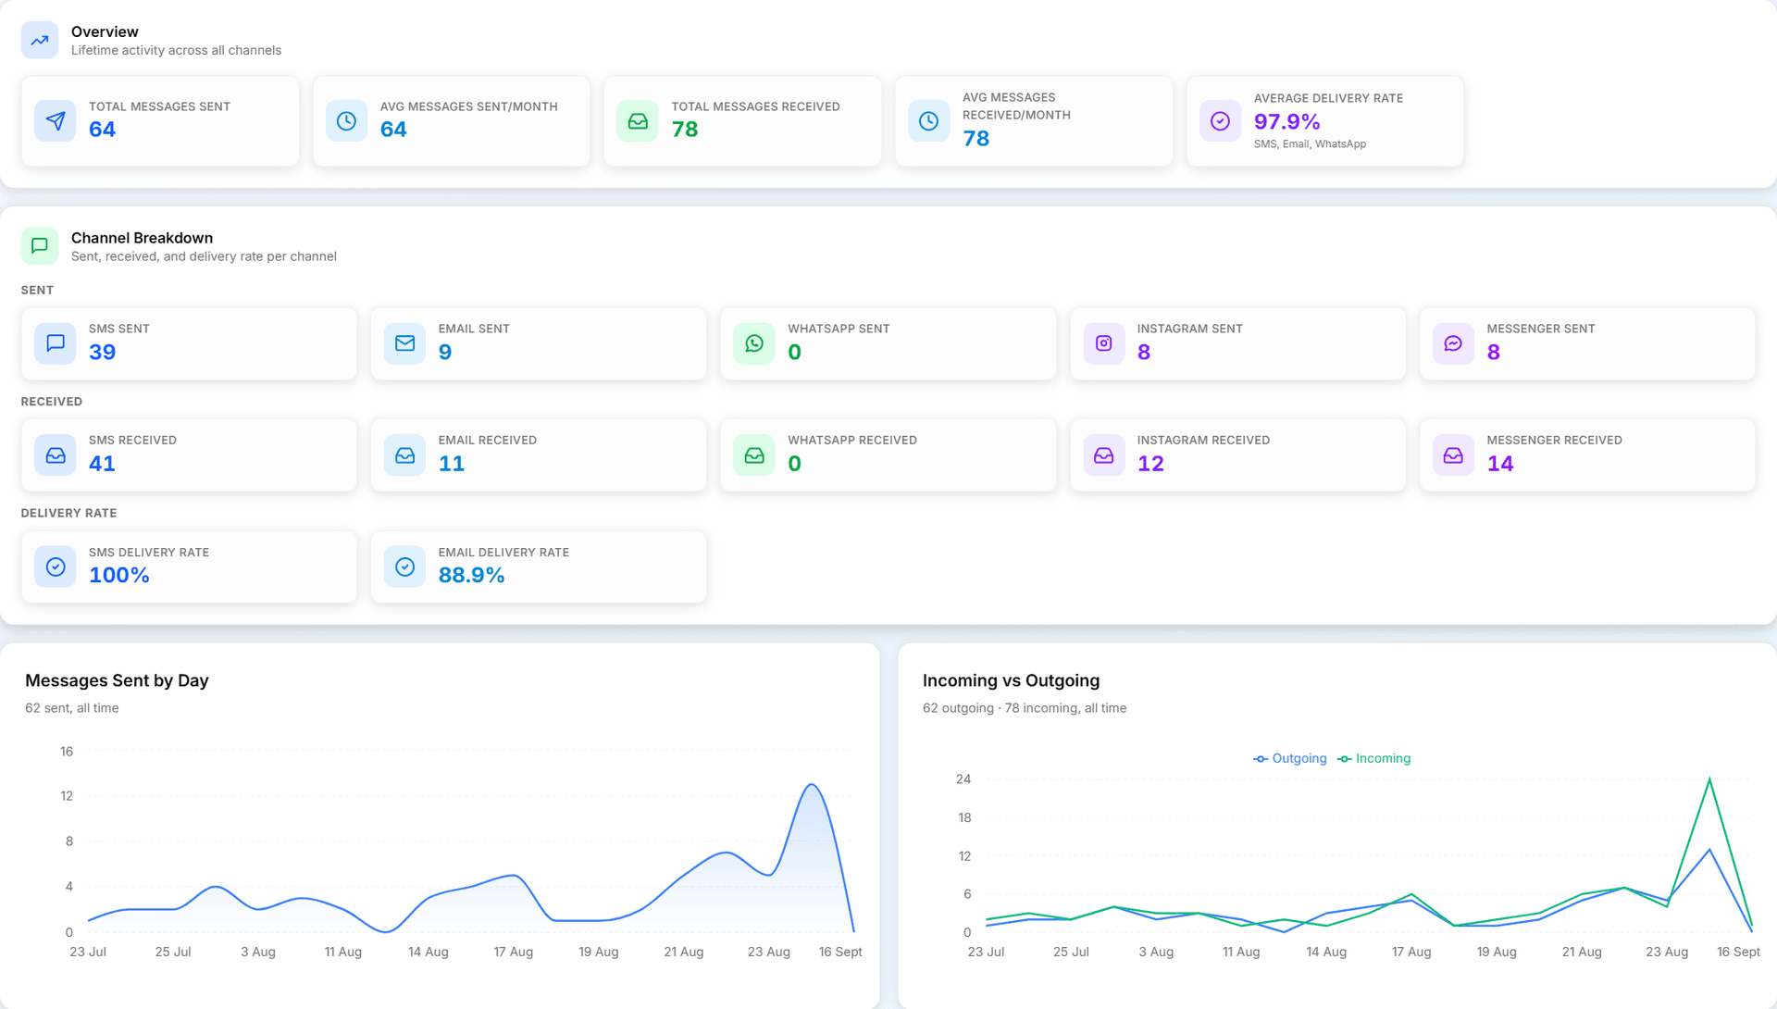Toggle the Incoming series in chart legend
Image resolution: width=1777 pixels, height=1009 pixels.
(1374, 758)
